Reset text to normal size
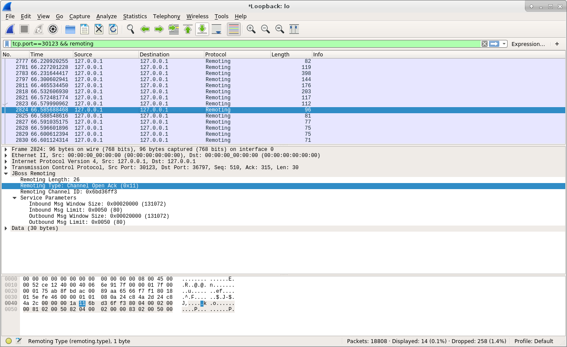Screen dimensions: 567x347 [x=280, y=29]
